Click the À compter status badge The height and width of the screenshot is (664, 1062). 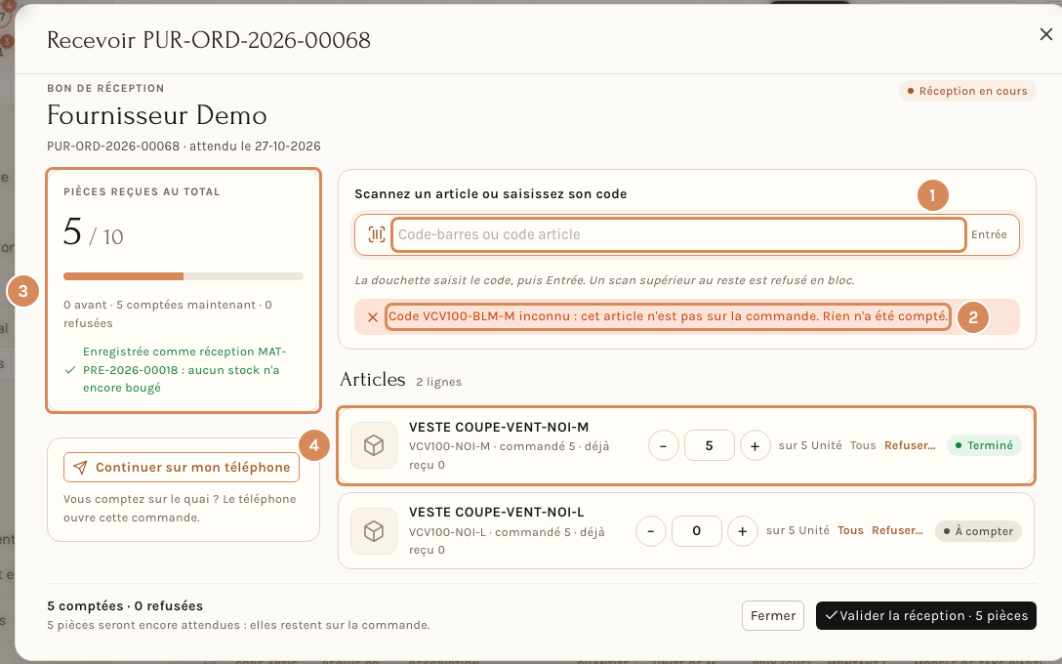[x=978, y=531]
